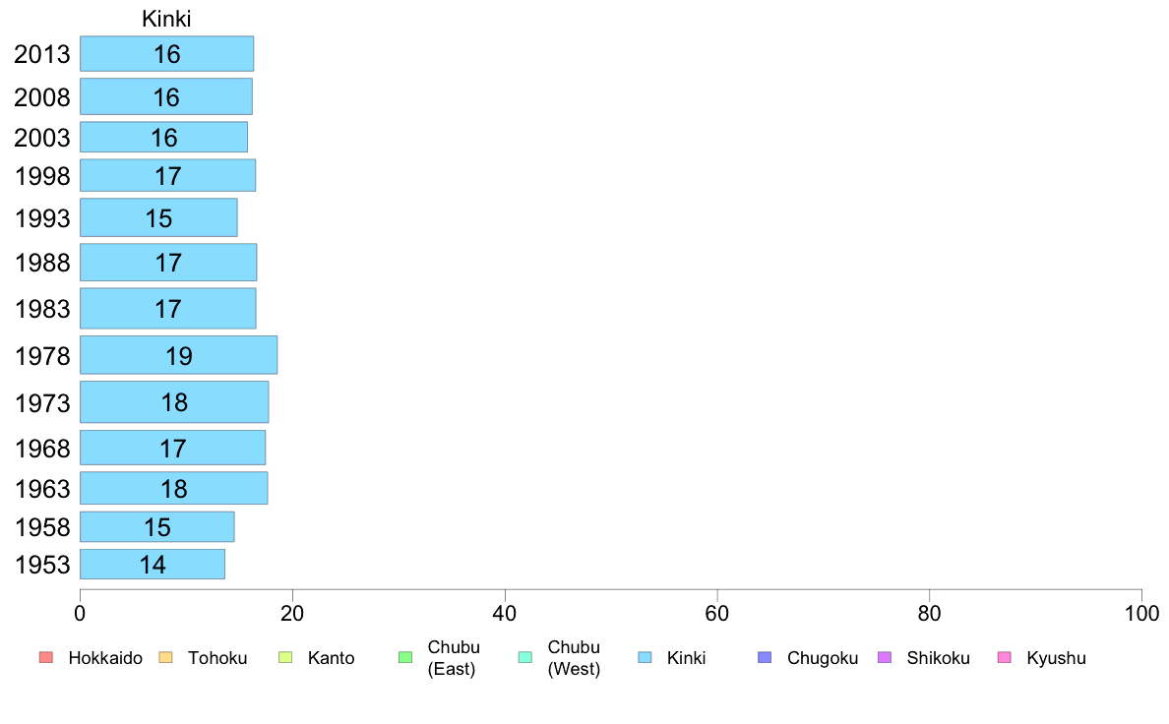Click the Chubu (East) green legend swatch

(x=405, y=658)
